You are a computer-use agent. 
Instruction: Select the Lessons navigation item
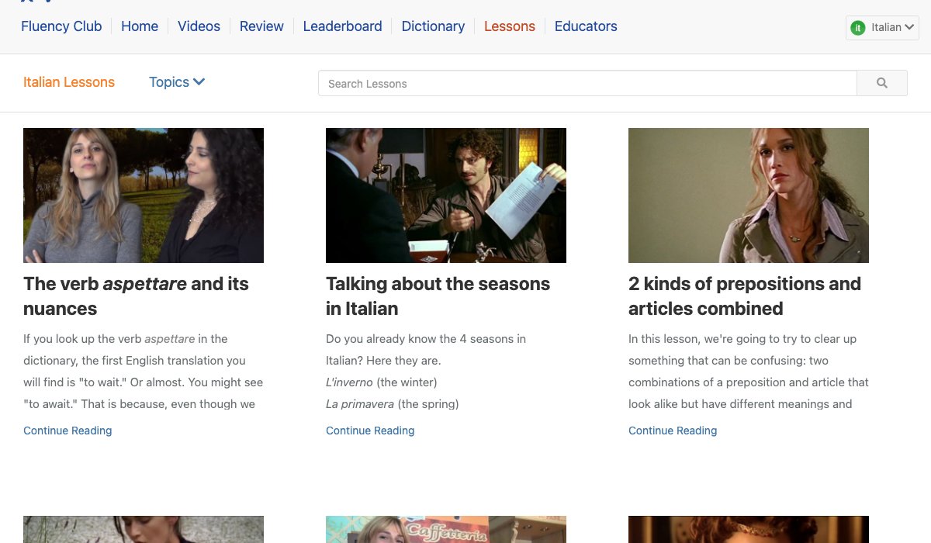pyautogui.click(x=510, y=26)
